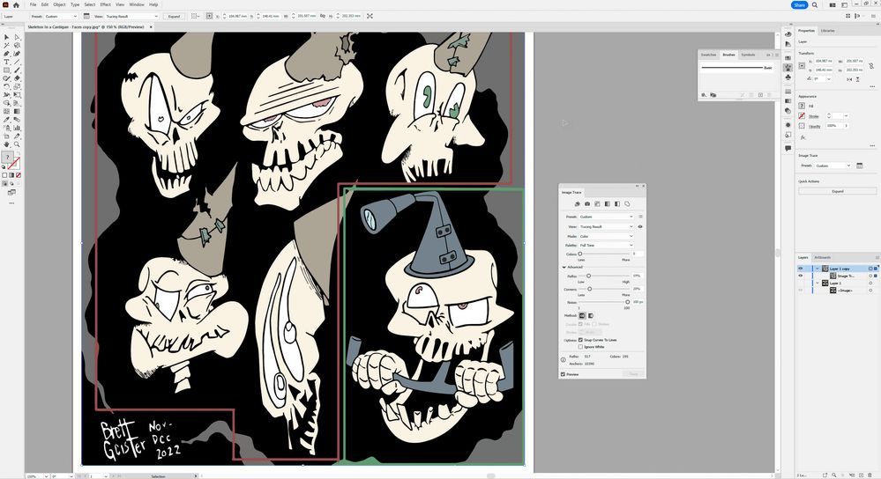Adjust the Colors slider in Image Trace
Image resolution: width=881 pixels, height=479 pixels.
tap(580, 254)
